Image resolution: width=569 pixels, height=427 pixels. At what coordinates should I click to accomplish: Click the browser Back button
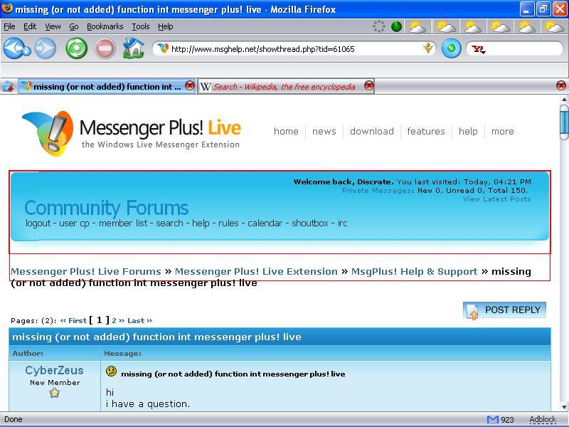click(x=14, y=48)
